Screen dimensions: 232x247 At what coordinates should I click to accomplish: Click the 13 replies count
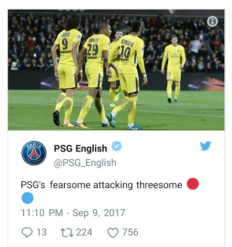[42, 232]
